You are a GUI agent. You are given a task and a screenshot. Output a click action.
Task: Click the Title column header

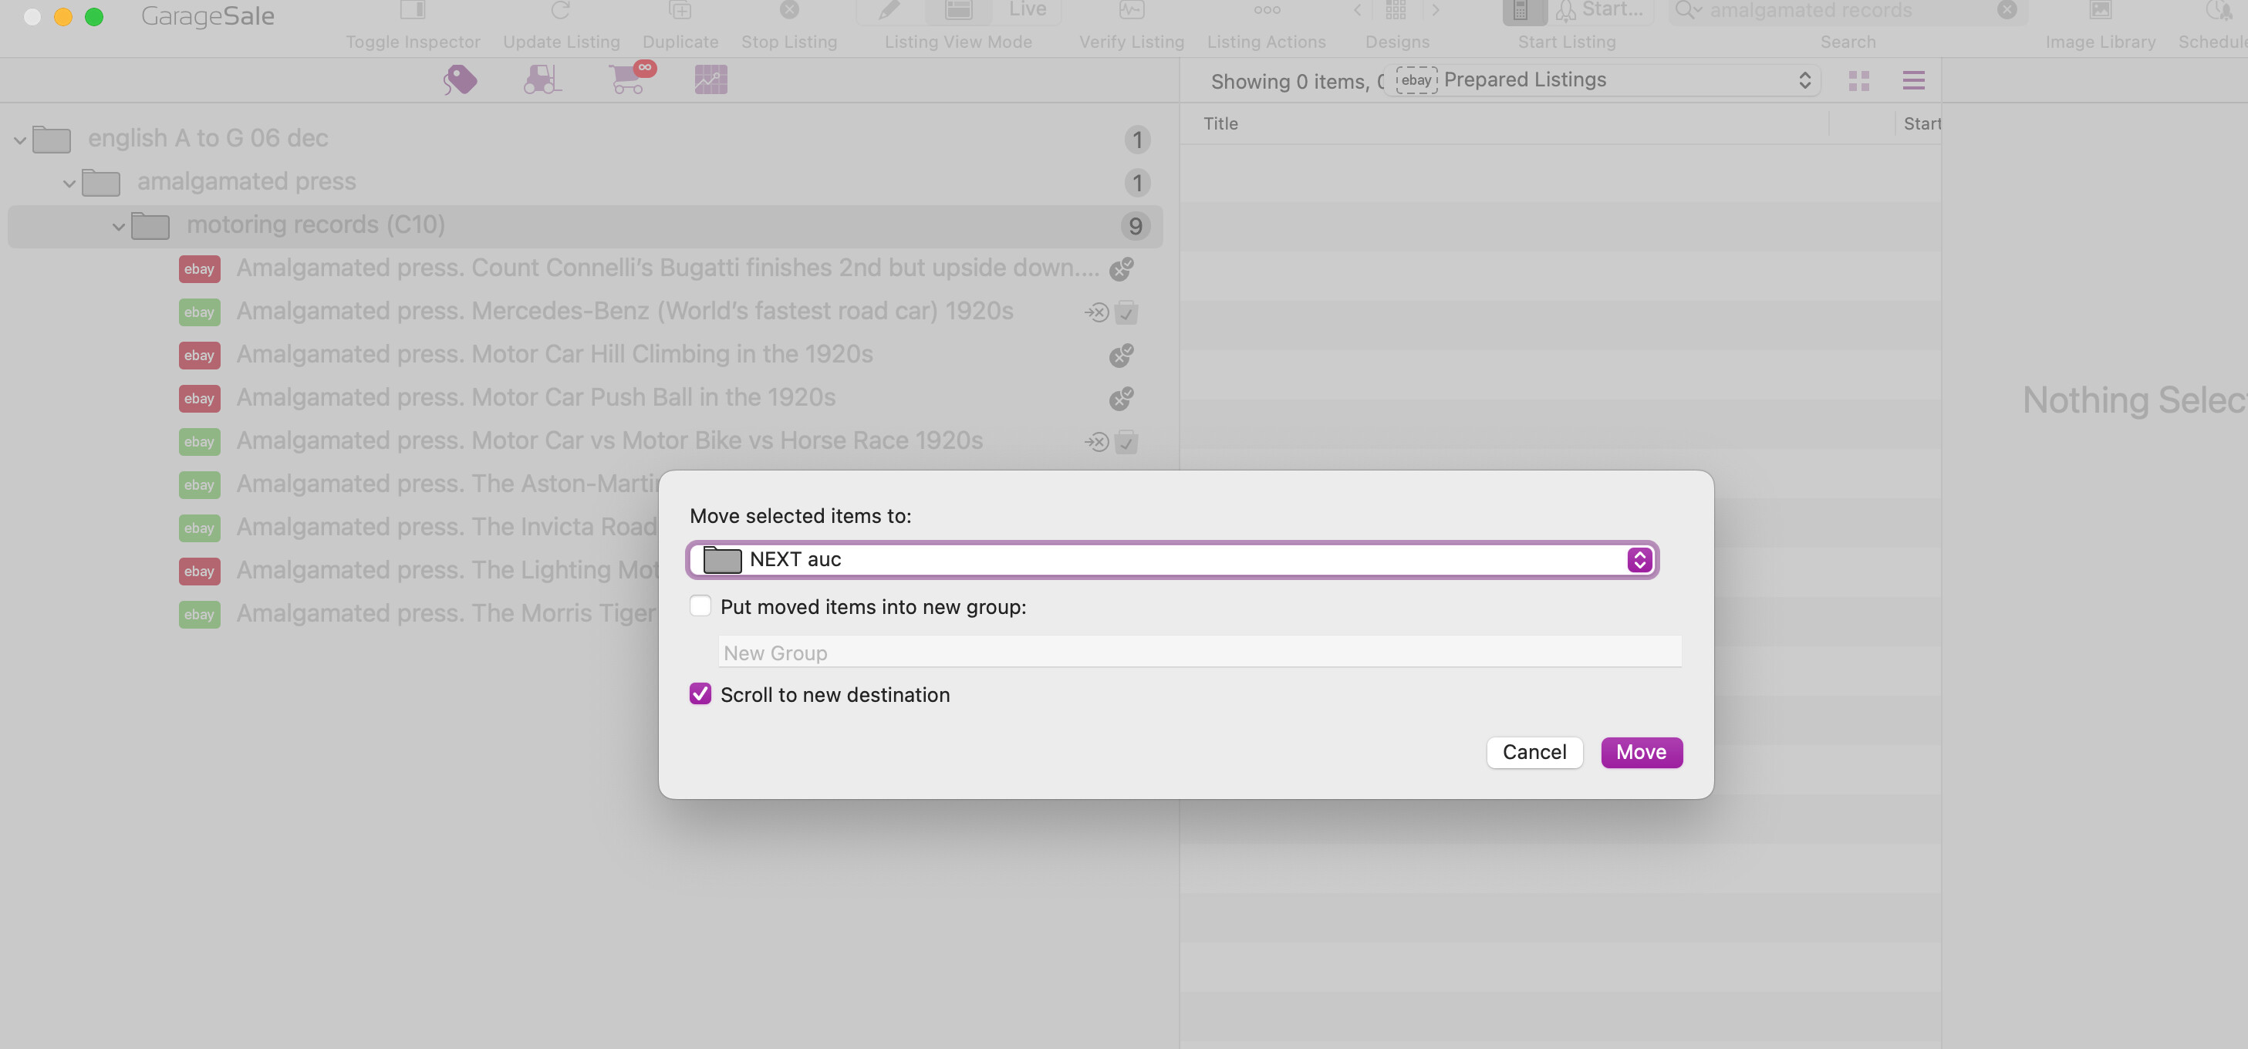pos(1220,124)
